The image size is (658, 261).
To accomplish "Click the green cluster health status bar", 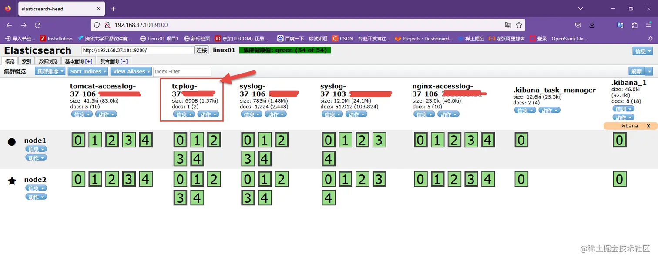I will 285,50.
